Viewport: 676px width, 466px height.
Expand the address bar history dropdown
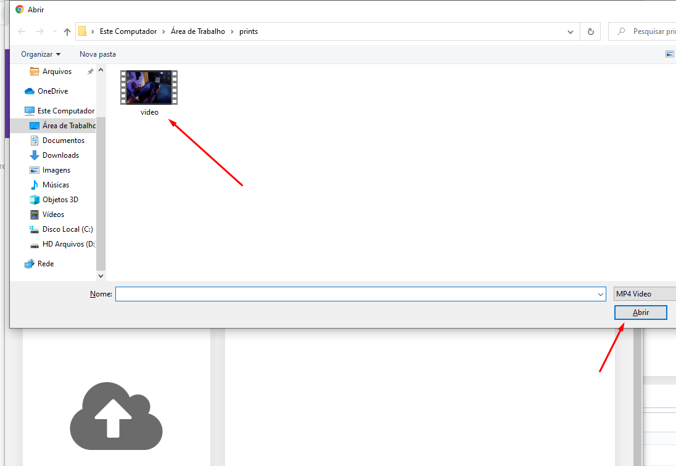click(571, 31)
